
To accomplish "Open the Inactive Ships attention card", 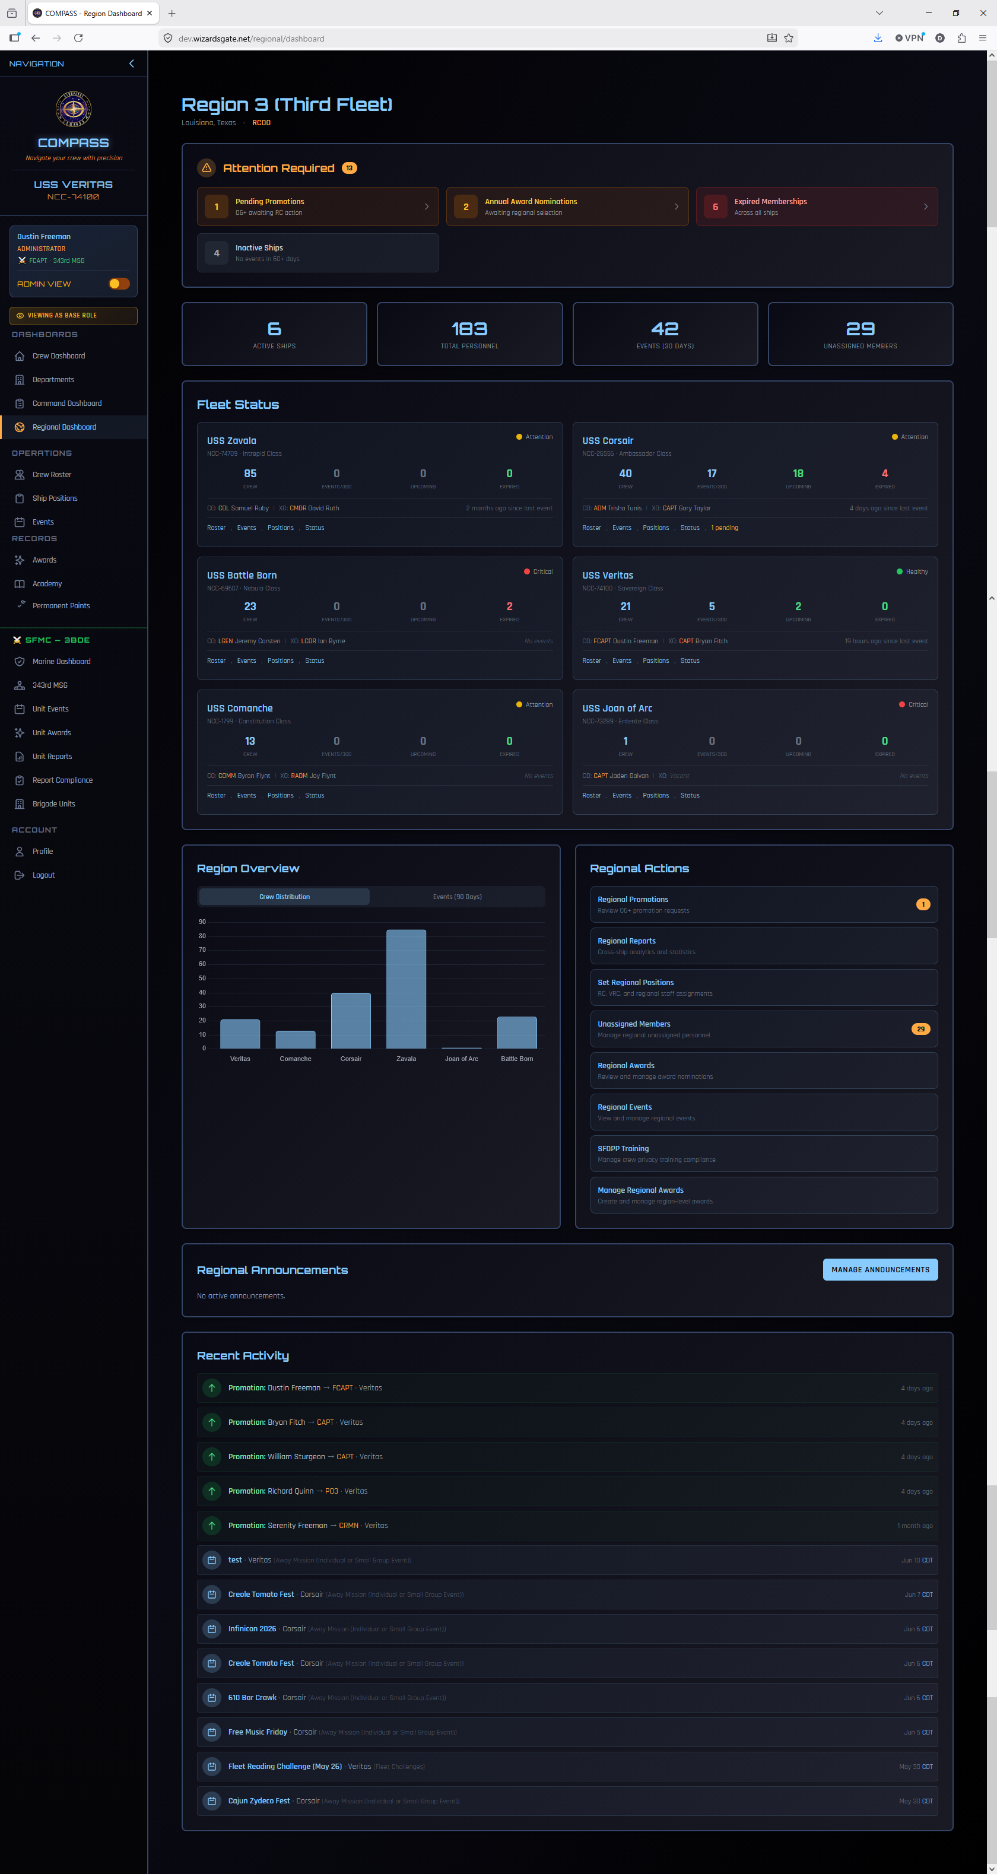I will (x=318, y=253).
